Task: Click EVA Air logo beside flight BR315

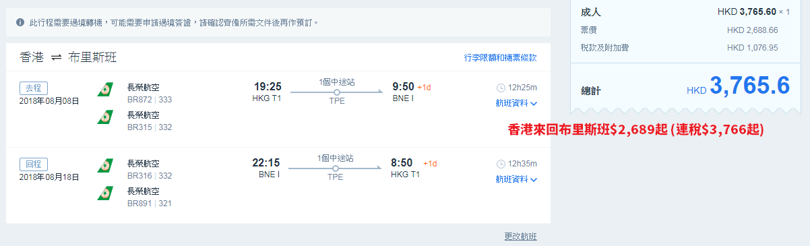Action: tap(104, 118)
